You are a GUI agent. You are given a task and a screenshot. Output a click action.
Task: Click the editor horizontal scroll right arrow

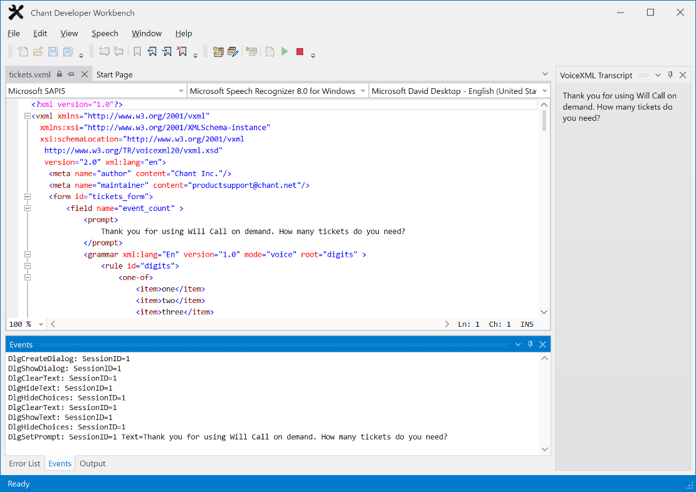[446, 324]
